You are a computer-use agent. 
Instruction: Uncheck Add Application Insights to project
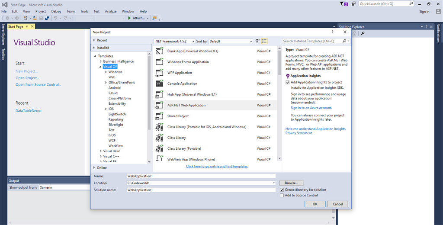pyautogui.click(x=288, y=82)
